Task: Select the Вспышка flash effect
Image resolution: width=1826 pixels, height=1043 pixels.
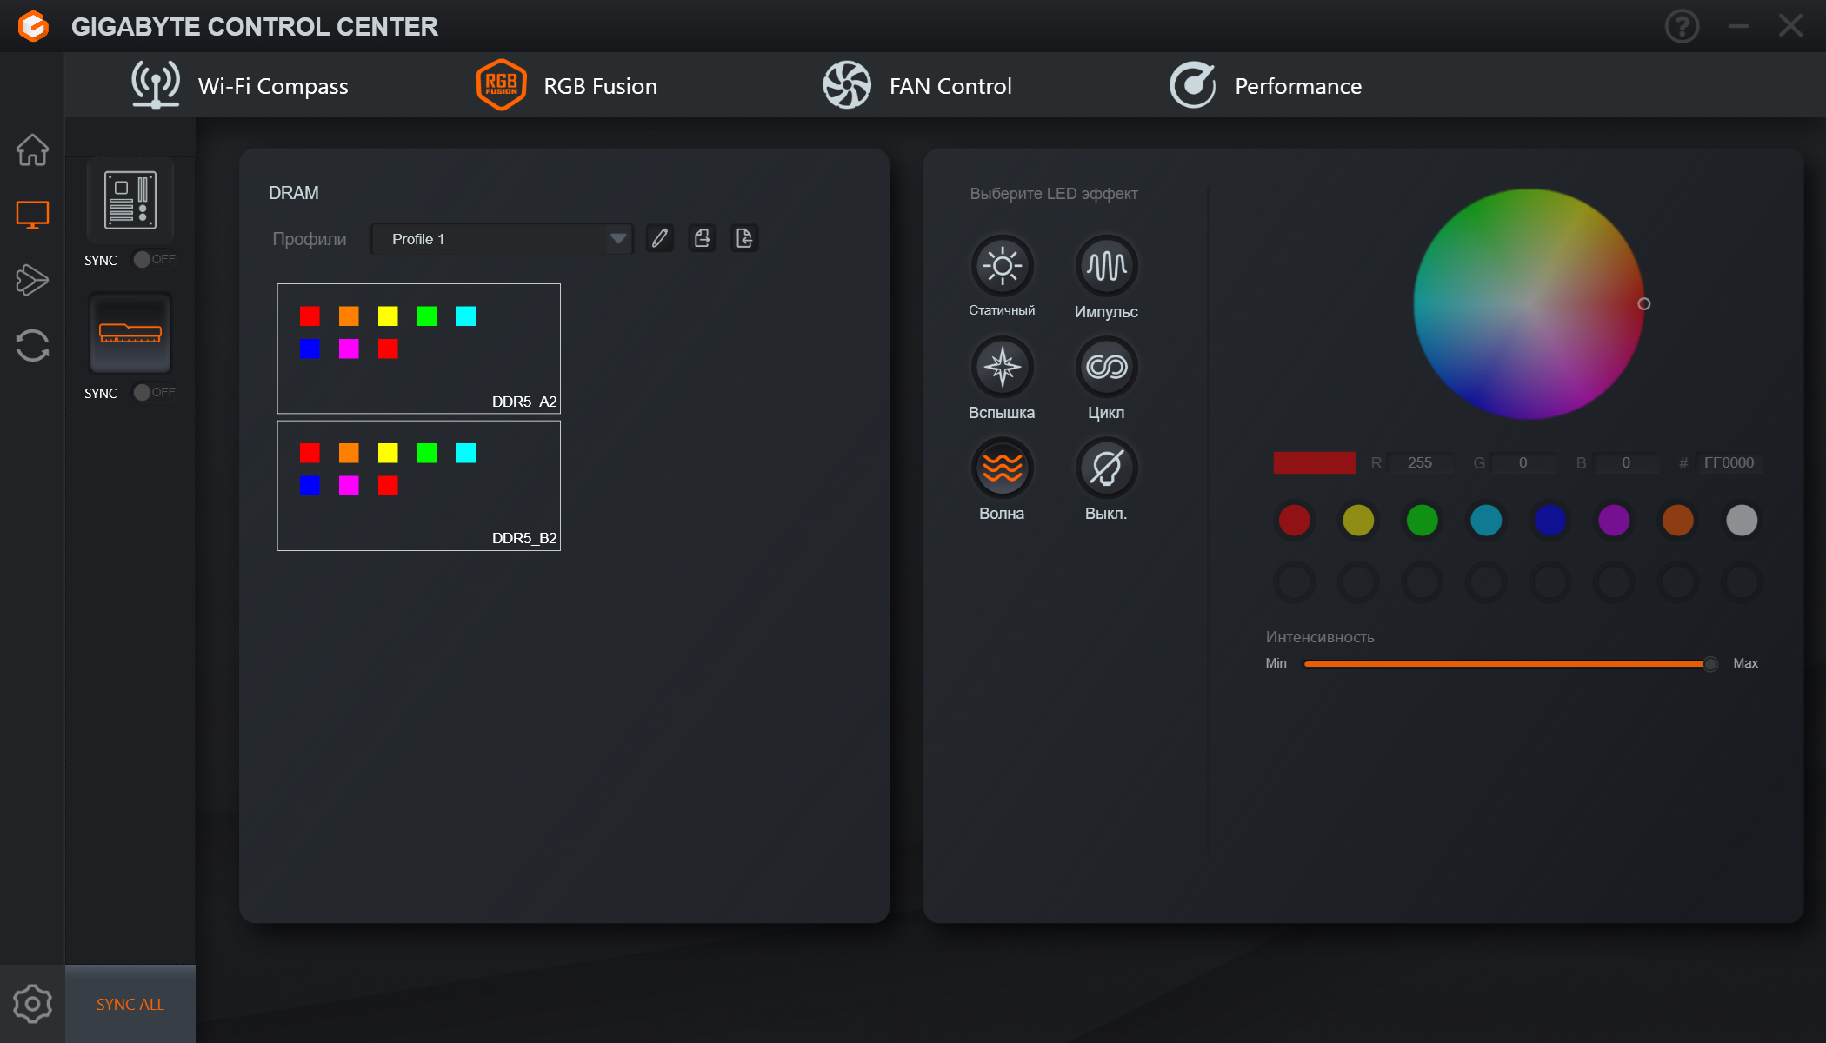Action: click(x=1002, y=367)
